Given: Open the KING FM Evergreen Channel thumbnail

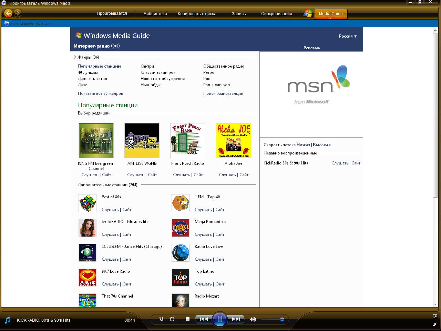Looking at the screenshot, I should [x=96, y=141].
